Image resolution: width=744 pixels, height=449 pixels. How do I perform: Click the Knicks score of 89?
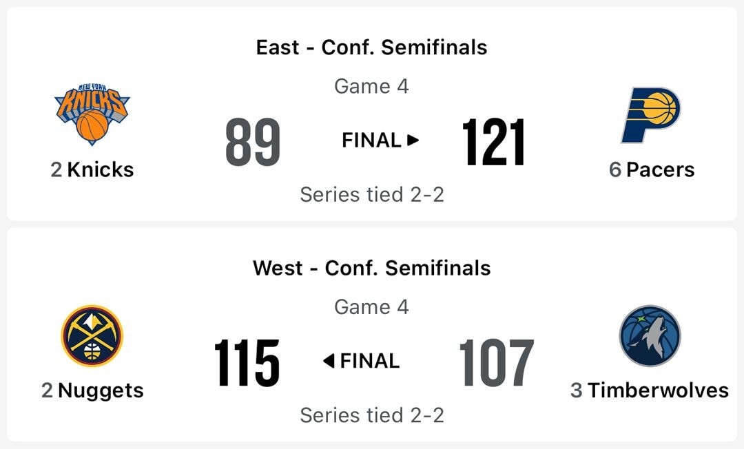coord(253,142)
